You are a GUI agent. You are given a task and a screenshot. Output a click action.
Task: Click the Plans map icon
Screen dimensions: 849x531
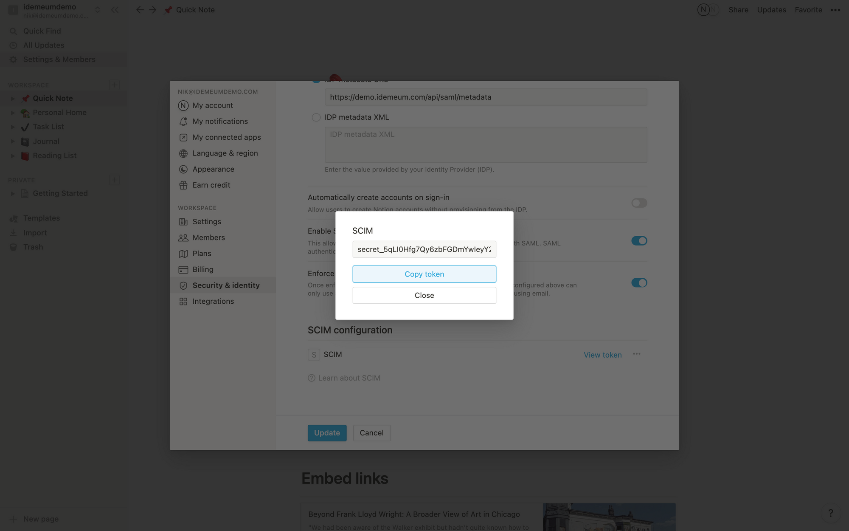pyautogui.click(x=183, y=254)
